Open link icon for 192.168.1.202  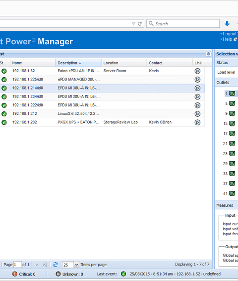tap(197, 122)
